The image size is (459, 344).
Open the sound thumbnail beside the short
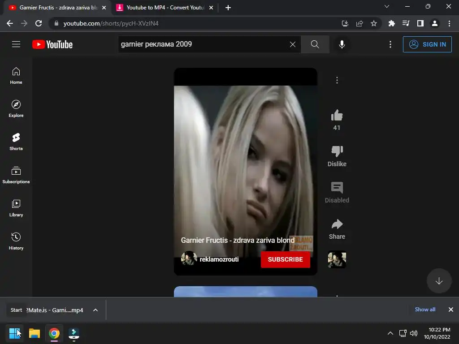point(337,259)
